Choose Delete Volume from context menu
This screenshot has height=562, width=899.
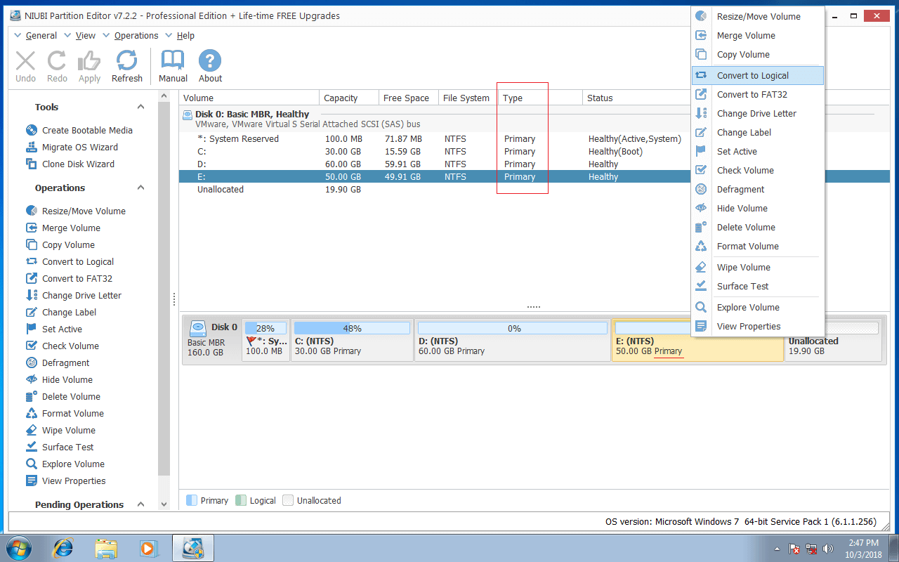pos(746,227)
